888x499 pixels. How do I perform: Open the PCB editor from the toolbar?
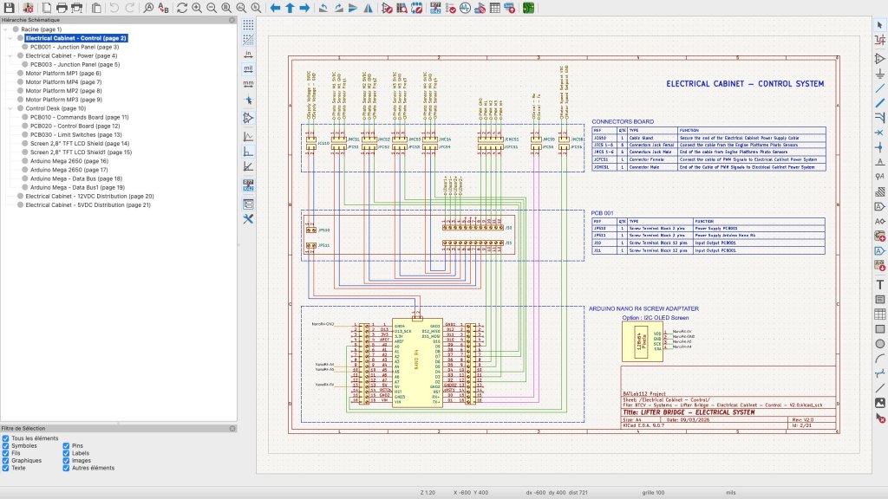pyautogui.click(x=528, y=8)
